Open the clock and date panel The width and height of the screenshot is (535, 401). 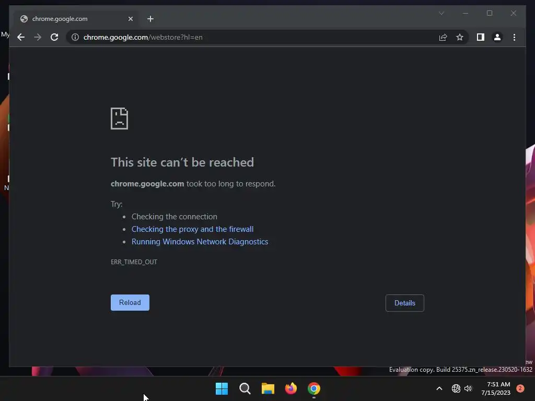[x=496, y=388]
